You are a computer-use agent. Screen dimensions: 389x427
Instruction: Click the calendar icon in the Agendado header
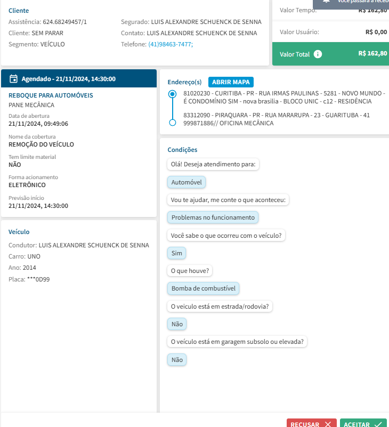(x=14, y=79)
